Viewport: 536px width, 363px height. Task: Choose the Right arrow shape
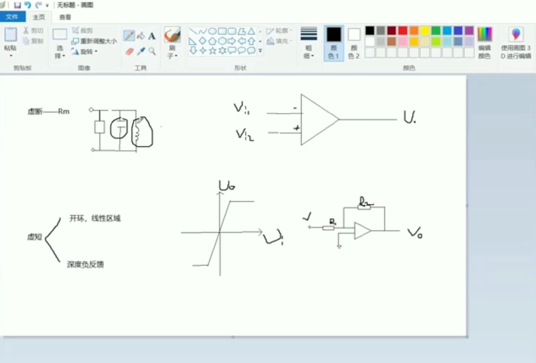tap(232, 41)
